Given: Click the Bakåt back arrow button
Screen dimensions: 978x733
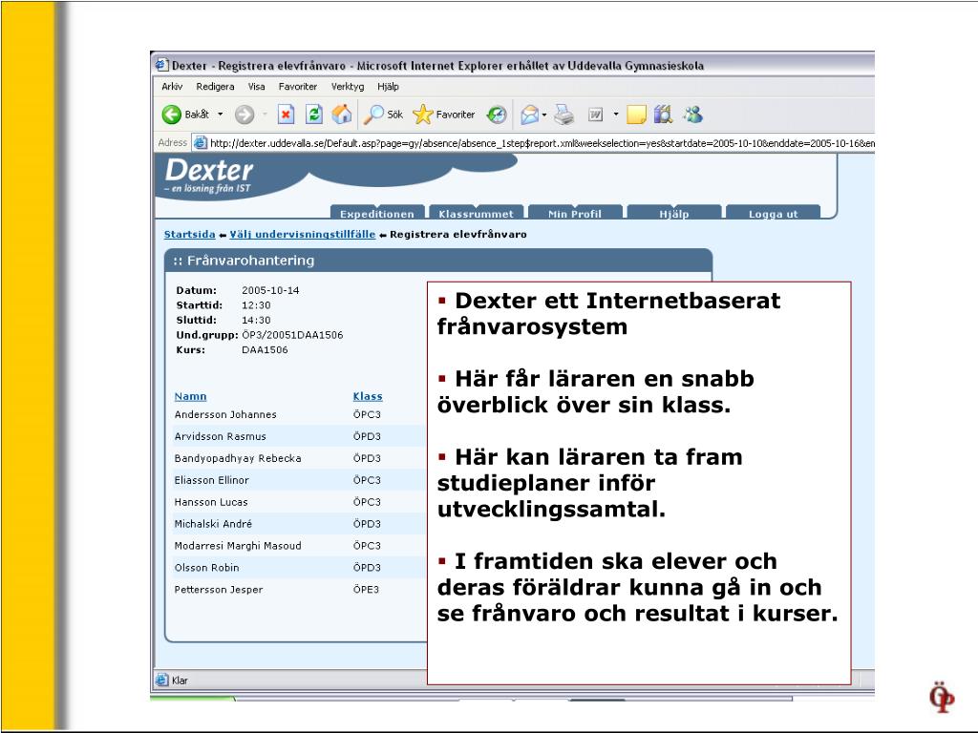Looking at the screenshot, I should click(186, 115).
